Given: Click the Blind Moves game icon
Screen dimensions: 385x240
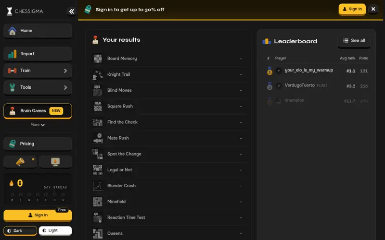Looking at the screenshot, I should [x=98, y=91].
